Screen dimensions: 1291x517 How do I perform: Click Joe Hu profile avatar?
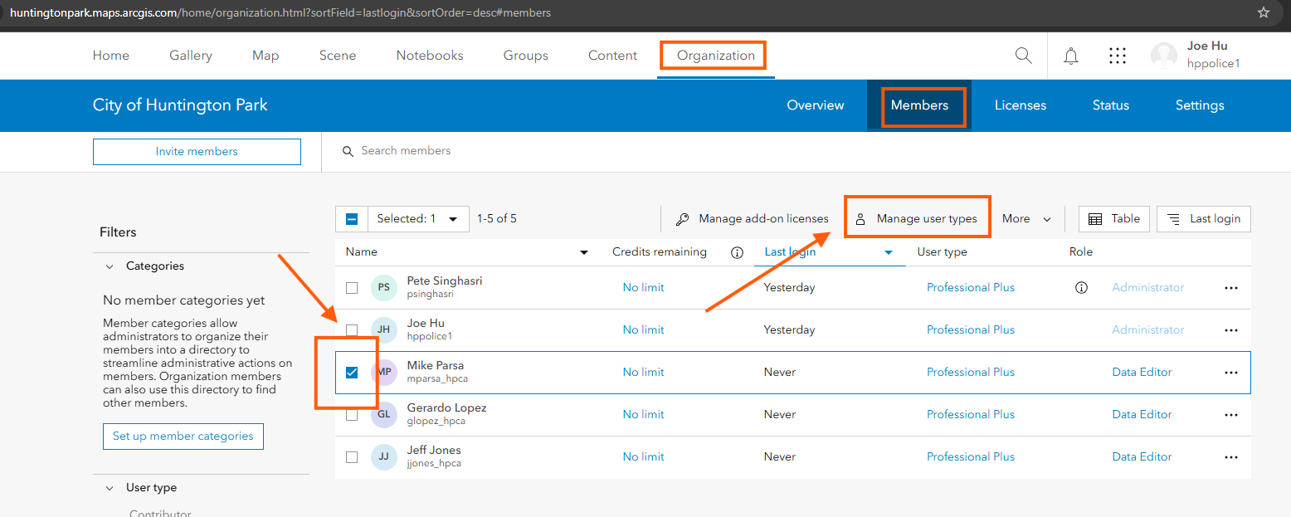1163,56
